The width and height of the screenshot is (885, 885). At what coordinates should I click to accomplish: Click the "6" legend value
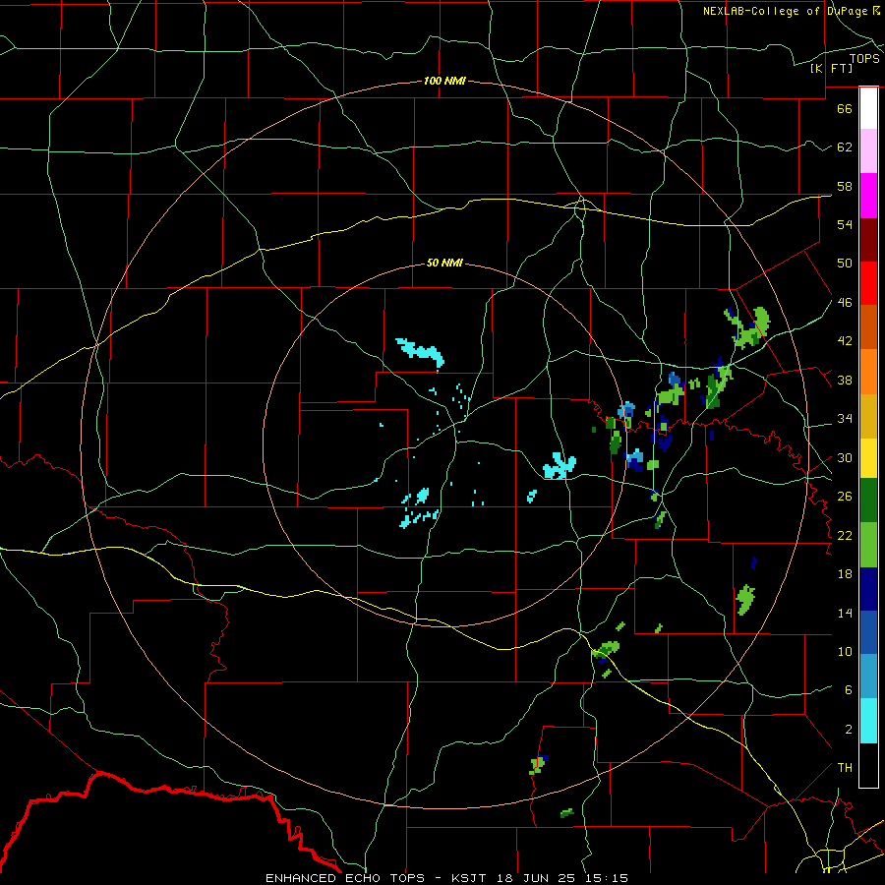pyautogui.click(x=849, y=690)
